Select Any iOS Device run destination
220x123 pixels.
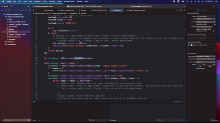tap(94, 6)
